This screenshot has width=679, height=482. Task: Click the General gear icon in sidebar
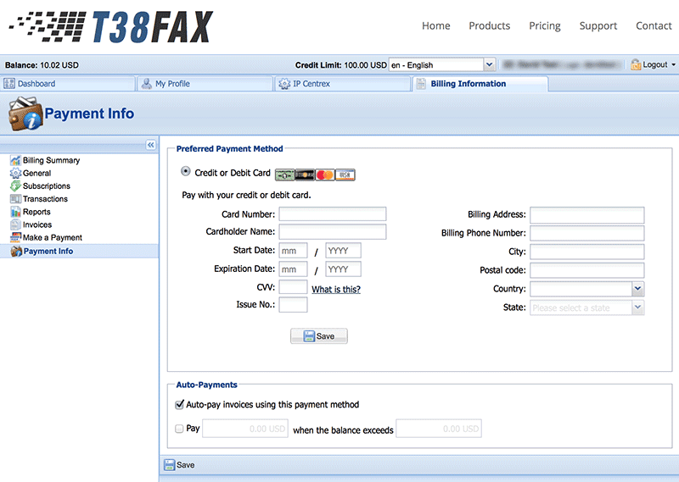[x=15, y=174]
